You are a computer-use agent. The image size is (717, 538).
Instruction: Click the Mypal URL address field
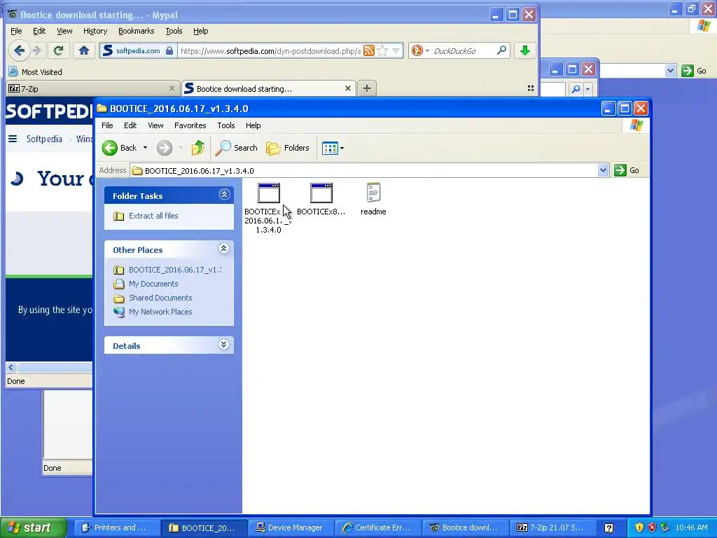pyautogui.click(x=270, y=50)
